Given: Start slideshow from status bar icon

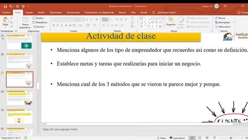Looking at the screenshot, I should click(214, 138).
